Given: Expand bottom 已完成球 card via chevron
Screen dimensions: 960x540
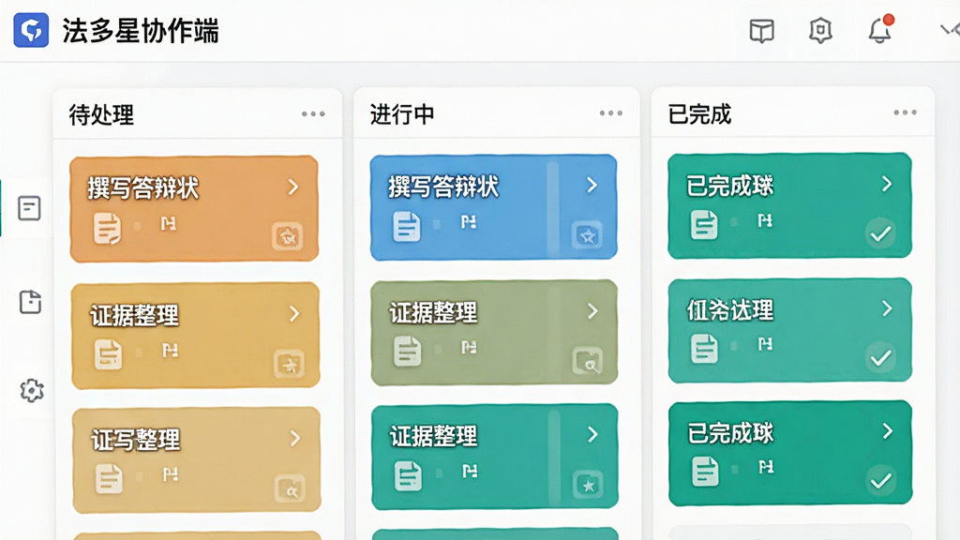Looking at the screenshot, I should [x=888, y=431].
